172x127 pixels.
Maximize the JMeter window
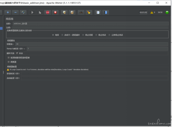coord(158,3)
